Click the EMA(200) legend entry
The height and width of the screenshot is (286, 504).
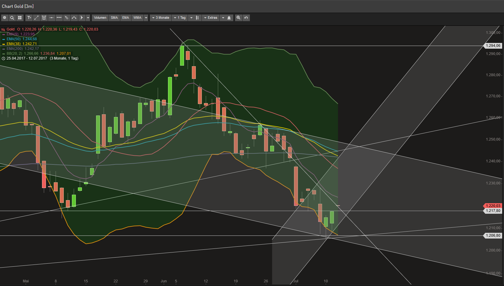15,49
